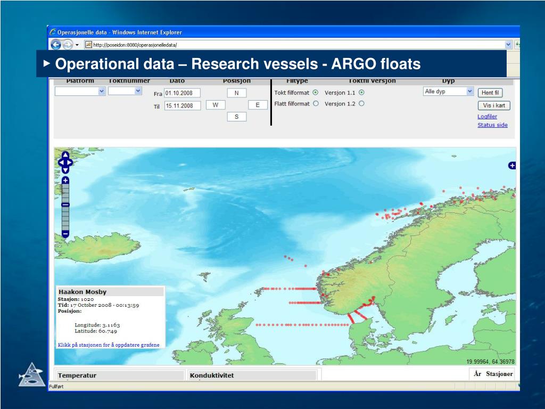The width and height of the screenshot is (545, 409).
Task: Zoom out with the map minus button
Action: [x=65, y=234]
